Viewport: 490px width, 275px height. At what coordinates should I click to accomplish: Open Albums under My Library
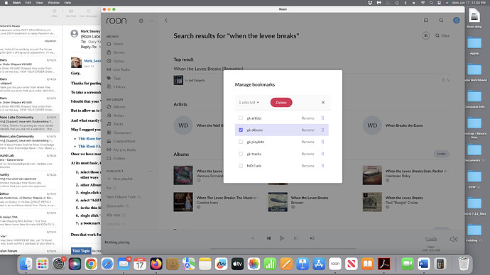(x=116, y=107)
